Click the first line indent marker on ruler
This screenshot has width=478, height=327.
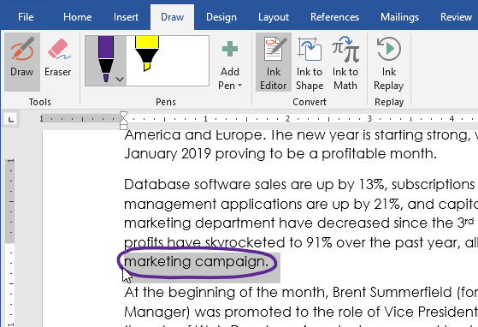coord(123,115)
